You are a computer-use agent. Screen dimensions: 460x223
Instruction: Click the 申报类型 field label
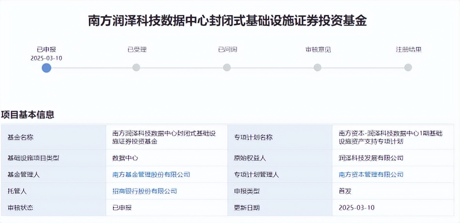pyautogui.click(x=247, y=191)
